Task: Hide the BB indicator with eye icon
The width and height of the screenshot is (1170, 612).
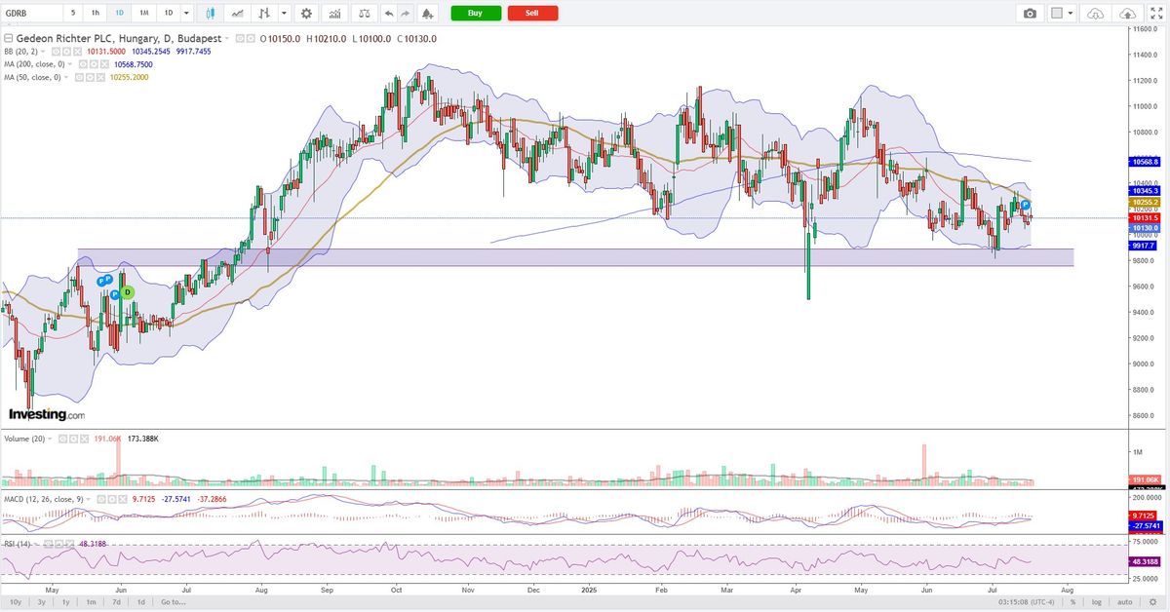Action: (x=56, y=52)
